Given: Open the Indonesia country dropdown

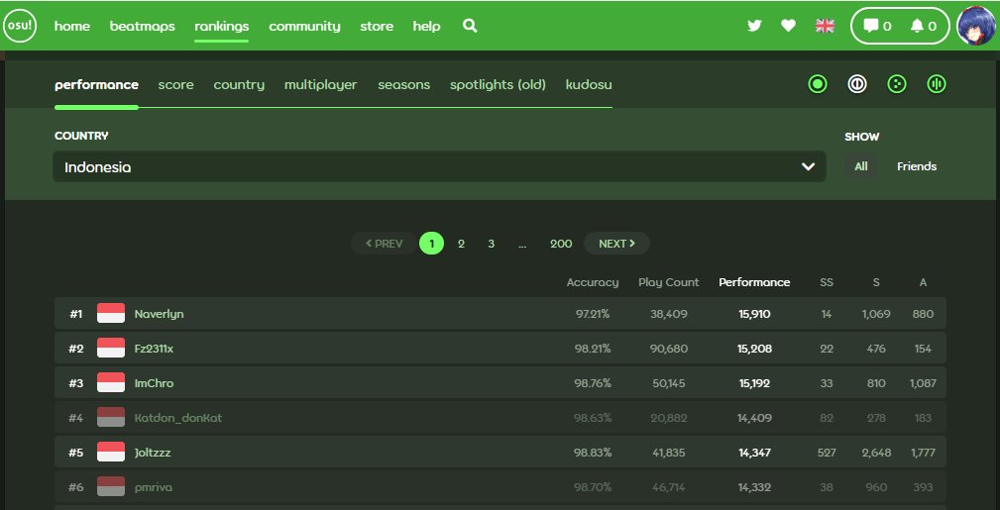Looking at the screenshot, I should click(x=439, y=167).
